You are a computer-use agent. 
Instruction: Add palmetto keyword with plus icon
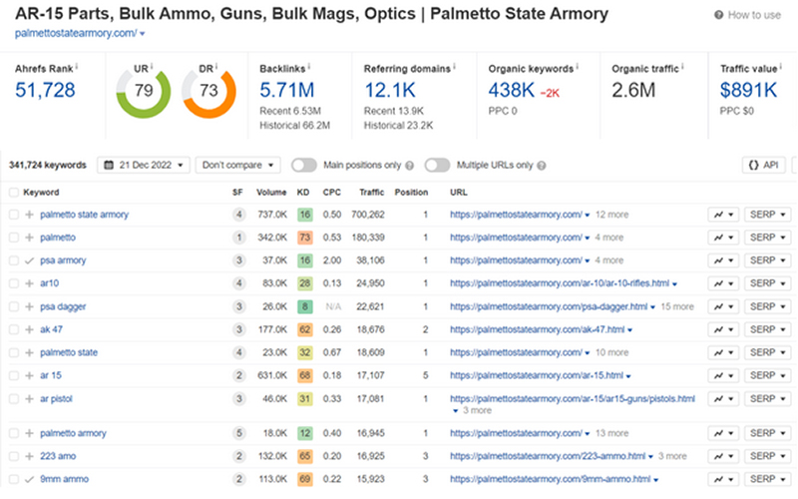point(30,238)
